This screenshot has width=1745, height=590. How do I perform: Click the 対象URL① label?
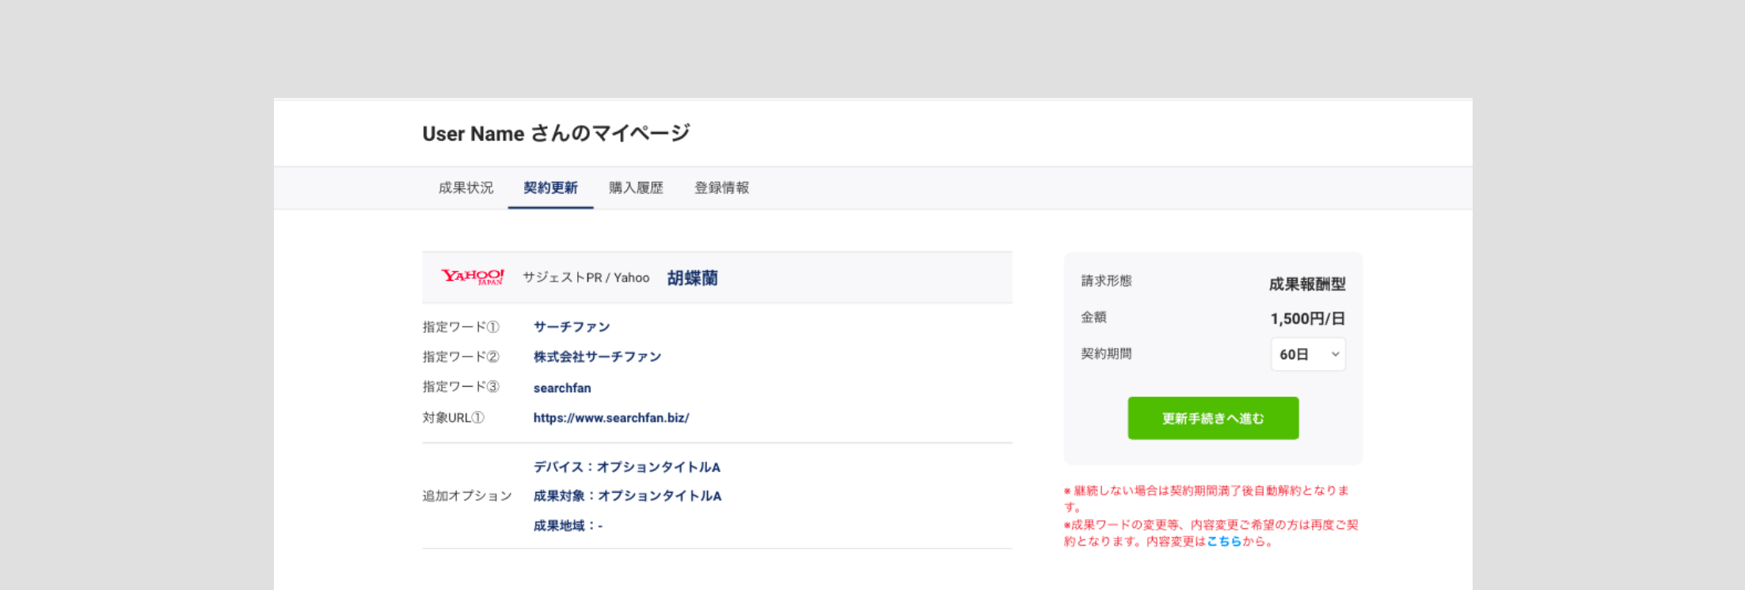point(453,418)
